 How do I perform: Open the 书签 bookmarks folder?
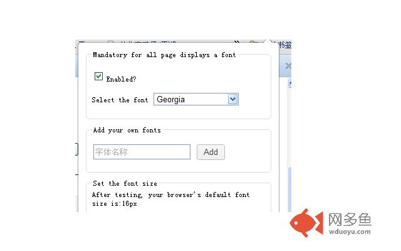point(284,45)
